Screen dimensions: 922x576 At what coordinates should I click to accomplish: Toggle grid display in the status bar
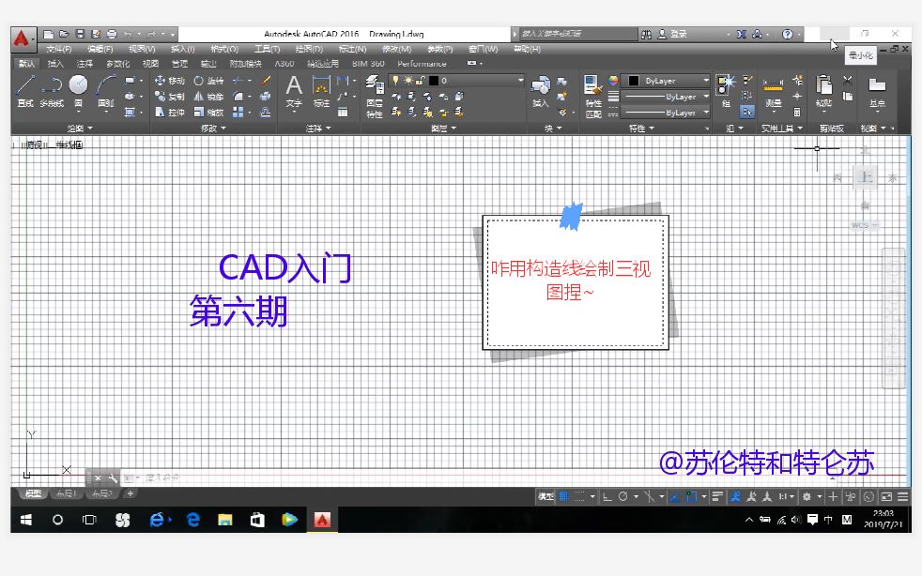563,497
